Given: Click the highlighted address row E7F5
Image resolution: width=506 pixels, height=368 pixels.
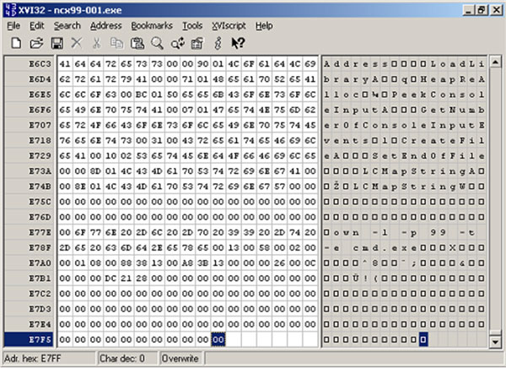Looking at the screenshot, I should click(x=40, y=339).
